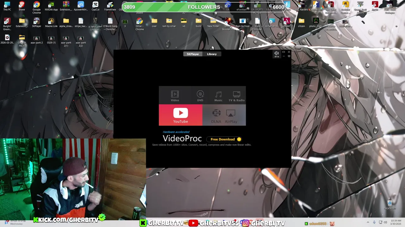Open the RedM desktop shortcut
Viewport: 405px width, 227px height.
pos(375,6)
